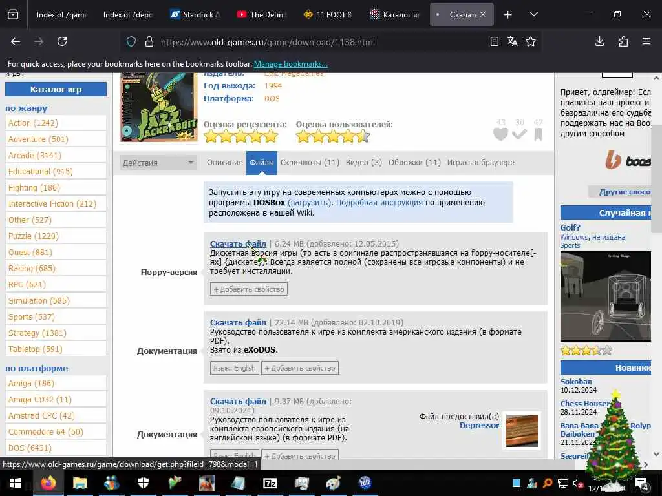Screen dimensions: 662x496
Task: Open the Golf? random game screenshot
Action: click(605, 296)
